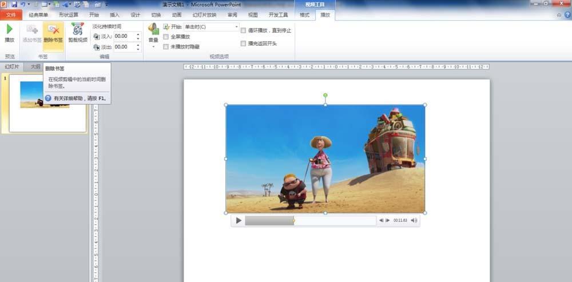Click the green rotation handle above video
The image size is (572, 282).
(325, 95)
